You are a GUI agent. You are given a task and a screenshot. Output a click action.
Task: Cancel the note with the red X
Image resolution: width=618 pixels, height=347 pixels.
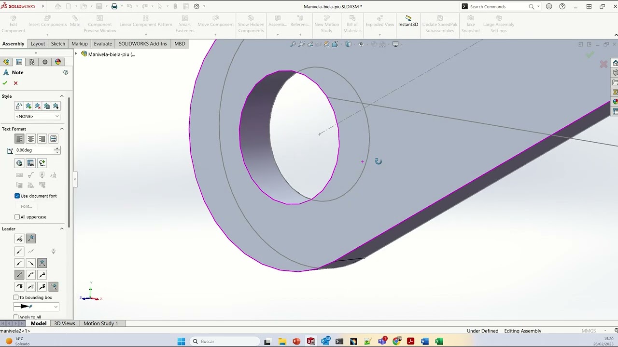tap(15, 83)
